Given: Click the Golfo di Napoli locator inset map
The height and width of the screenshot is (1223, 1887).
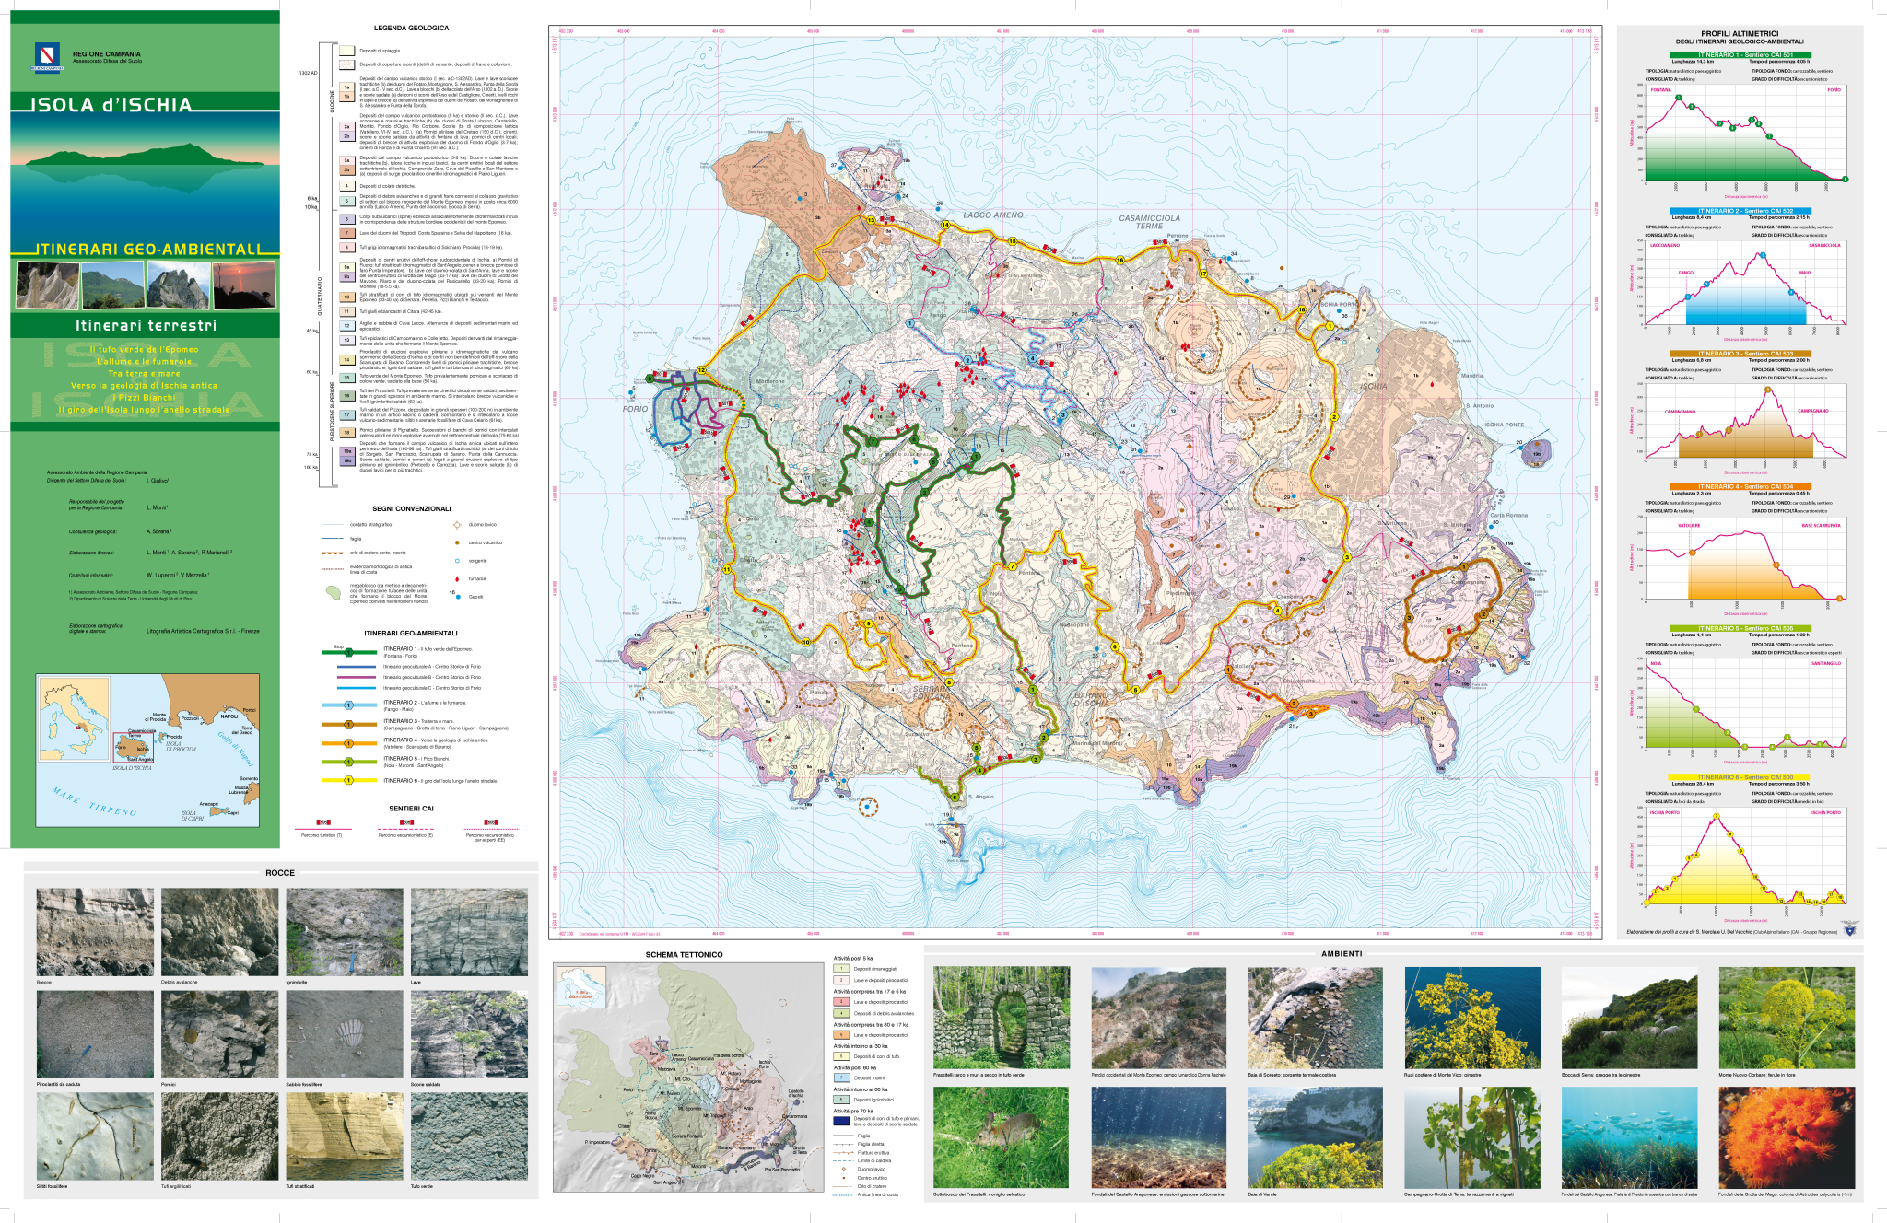Looking at the screenshot, I should pyautogui.click(x=147, y=751).
